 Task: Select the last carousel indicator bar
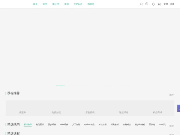click(127, 86)
